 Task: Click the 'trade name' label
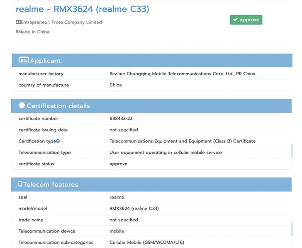coord(31,220)
